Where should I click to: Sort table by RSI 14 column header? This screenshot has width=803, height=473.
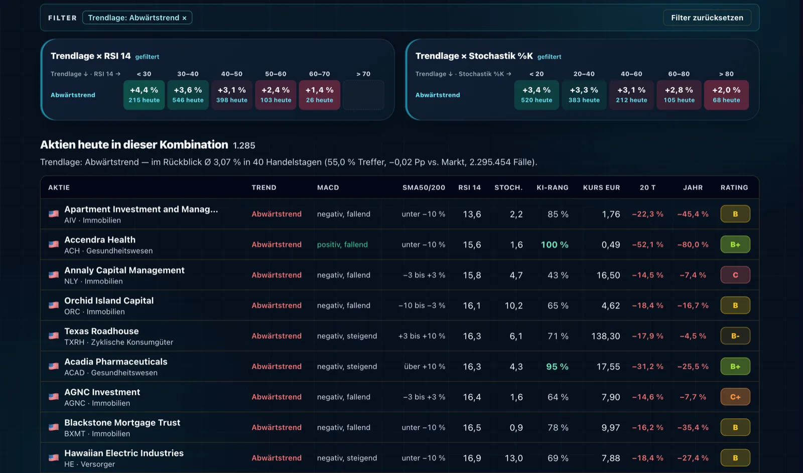469,188
